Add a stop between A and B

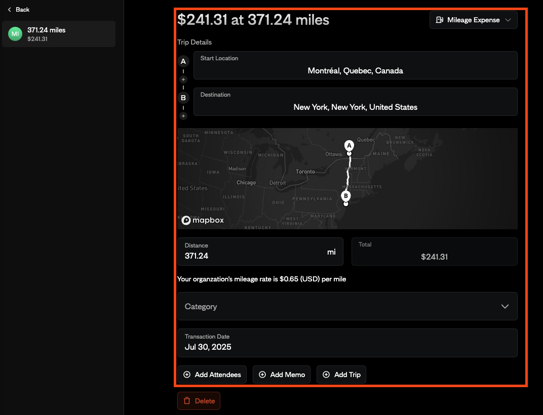(x=183, y=79)
